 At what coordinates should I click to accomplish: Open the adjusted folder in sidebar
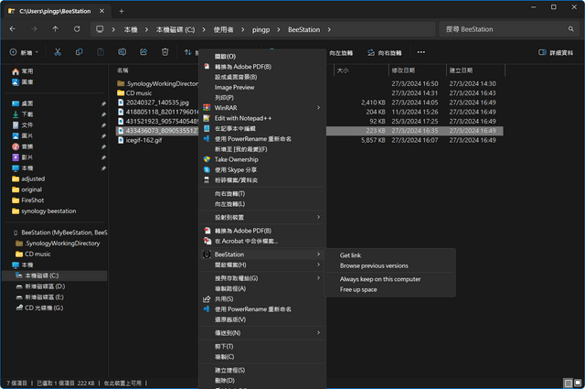click(x=28, y=179)
